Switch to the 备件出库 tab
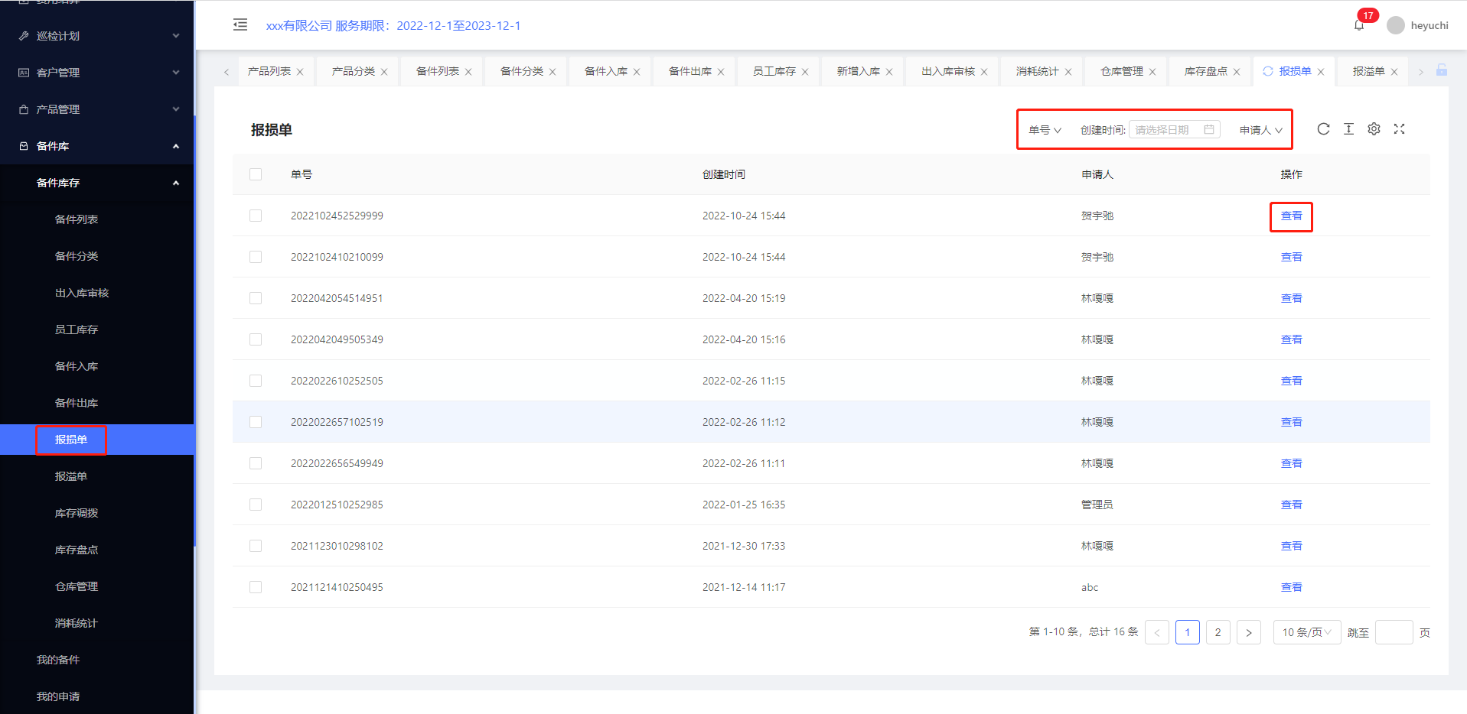The image size is (1467, 714). pos(689,71)
